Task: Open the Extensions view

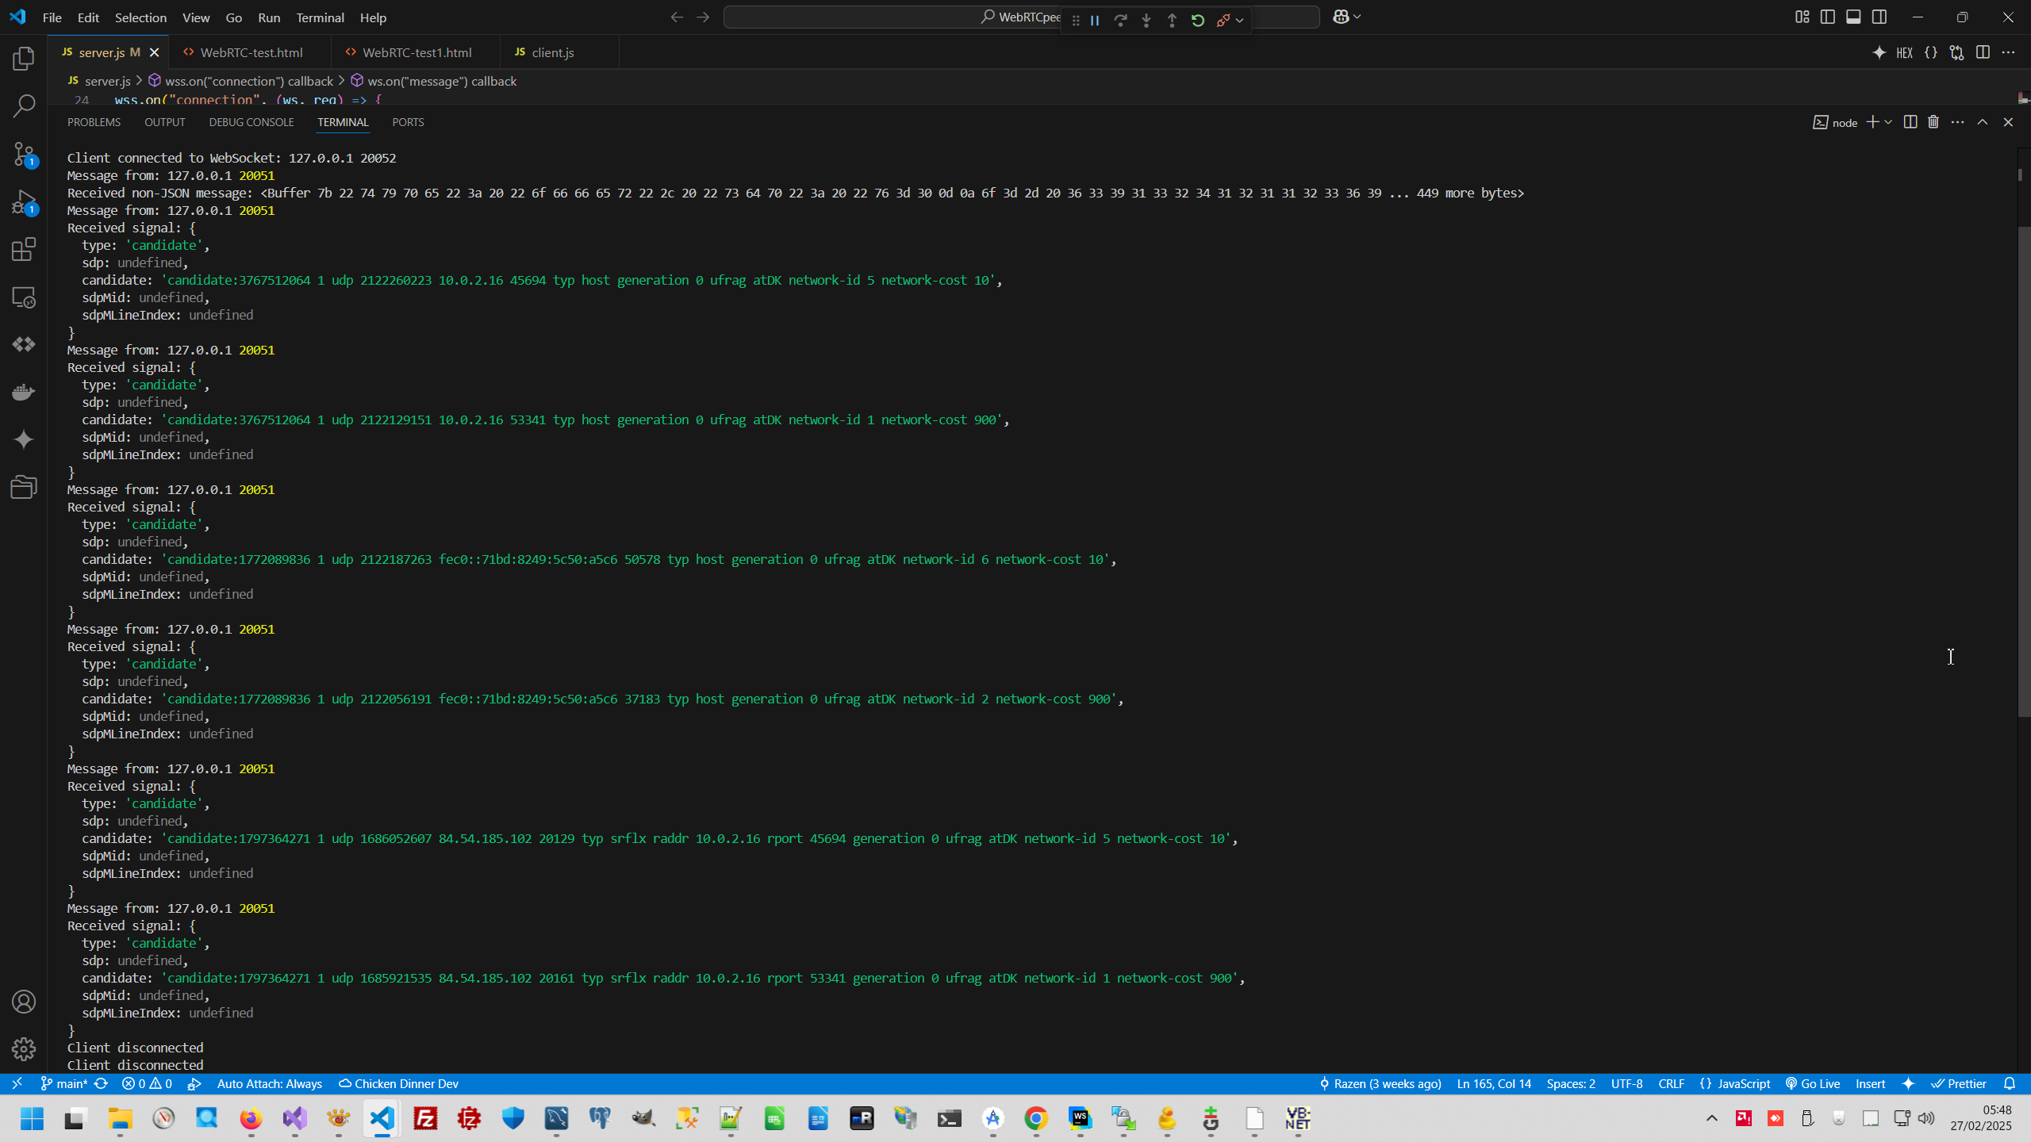Action: click(24, 250)
